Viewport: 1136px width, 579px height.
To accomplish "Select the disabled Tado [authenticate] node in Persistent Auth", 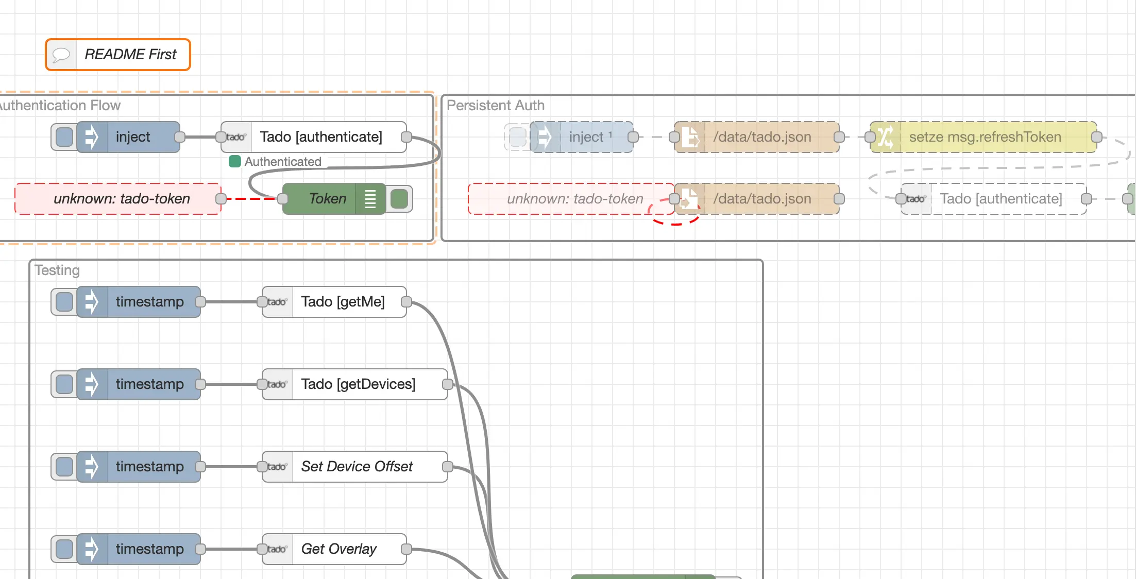I will coord(994,199).
